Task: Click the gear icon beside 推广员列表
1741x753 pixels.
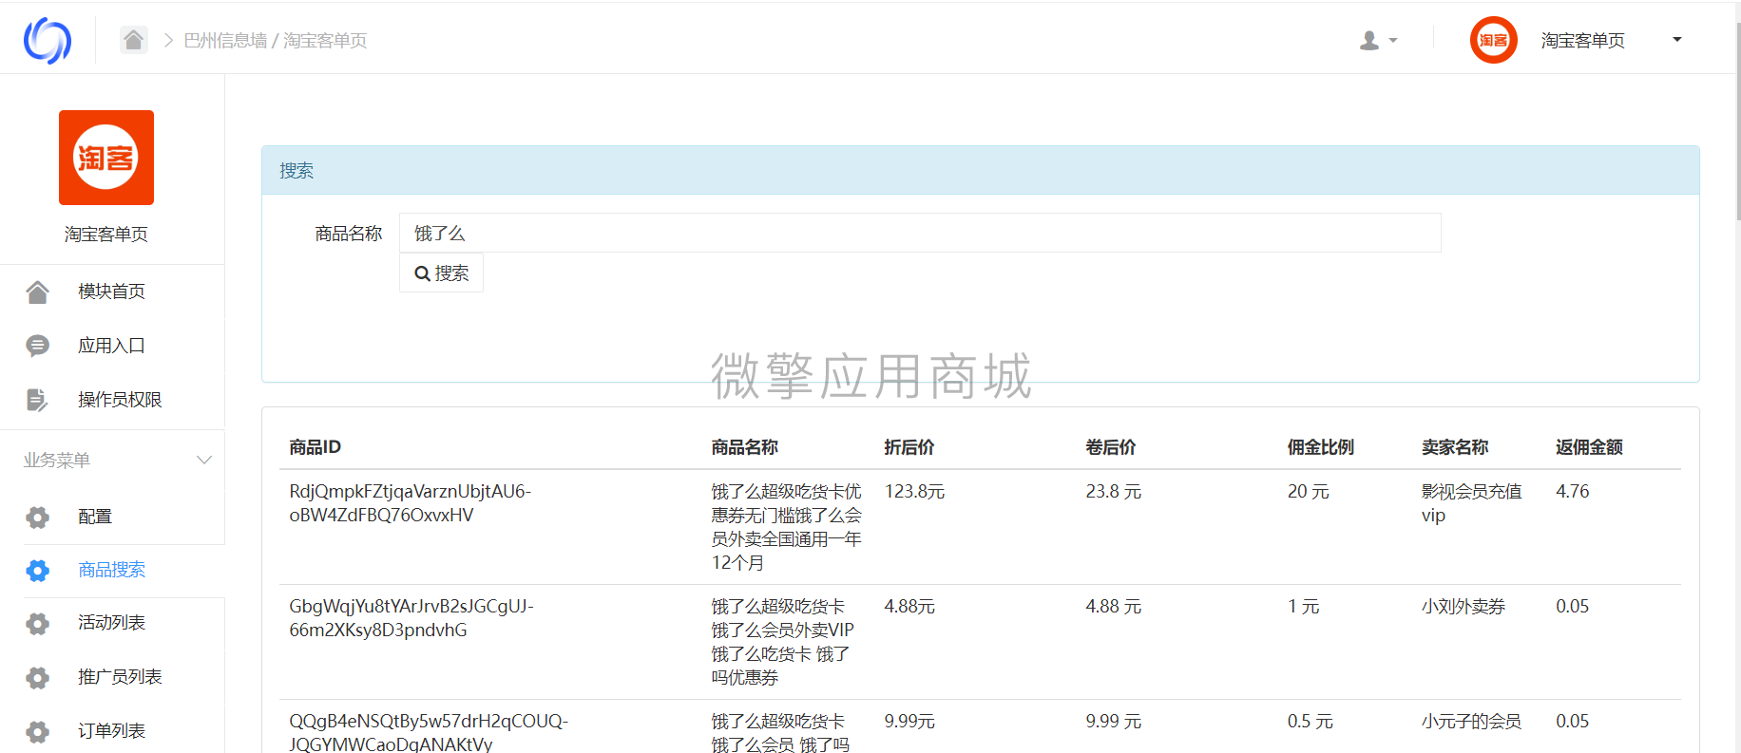Action: pos(37,677)
